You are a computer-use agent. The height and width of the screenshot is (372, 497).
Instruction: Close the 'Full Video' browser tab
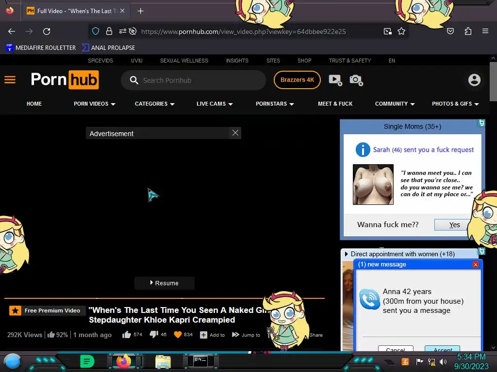[122, 11]
